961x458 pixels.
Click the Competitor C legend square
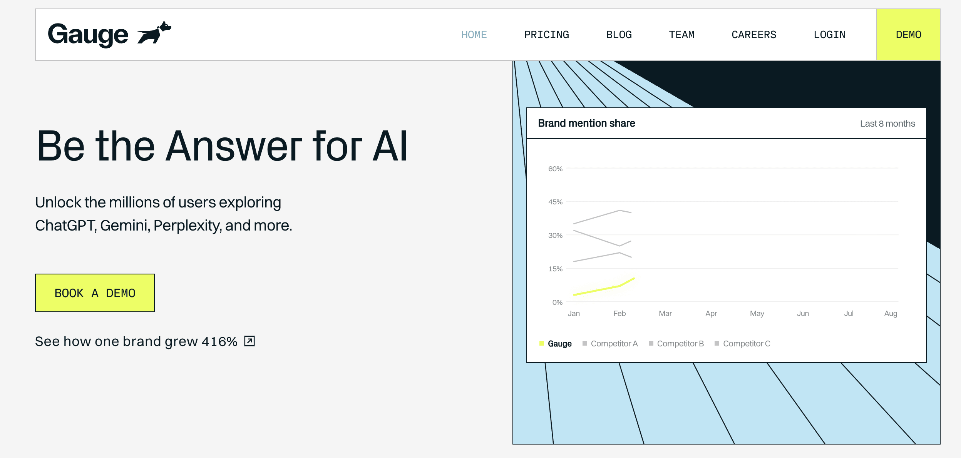(717, 343)
